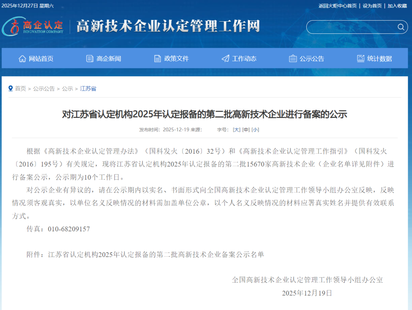Set font size to small [小]

255,130
